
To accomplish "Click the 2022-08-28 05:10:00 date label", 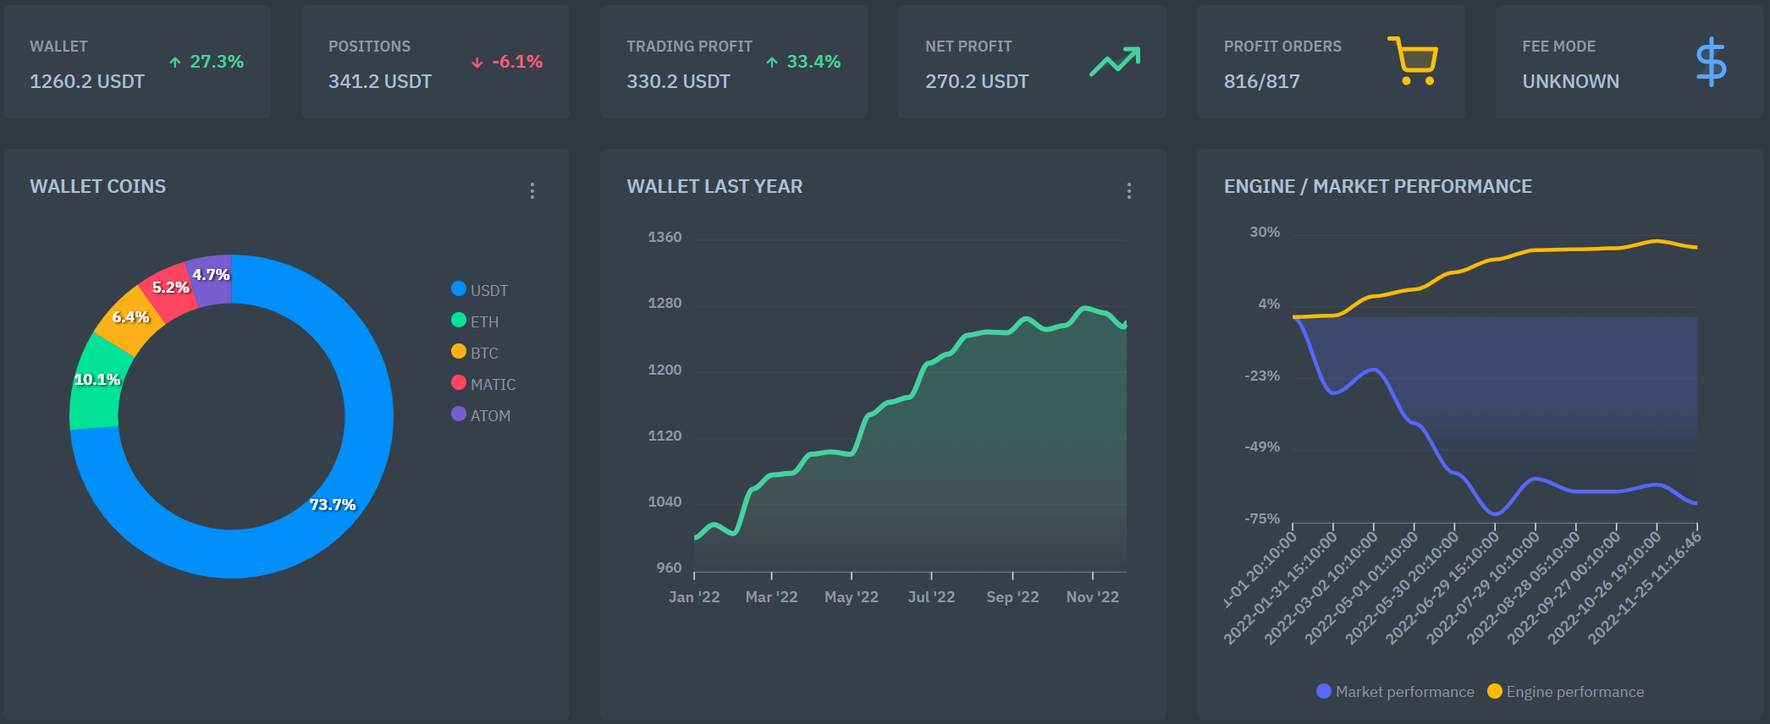I will click(1523, 589).
